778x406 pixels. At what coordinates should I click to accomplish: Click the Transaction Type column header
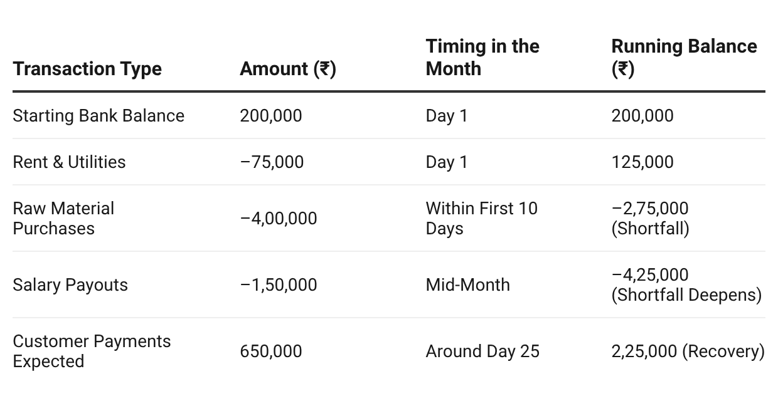click(x=87, y=69)
